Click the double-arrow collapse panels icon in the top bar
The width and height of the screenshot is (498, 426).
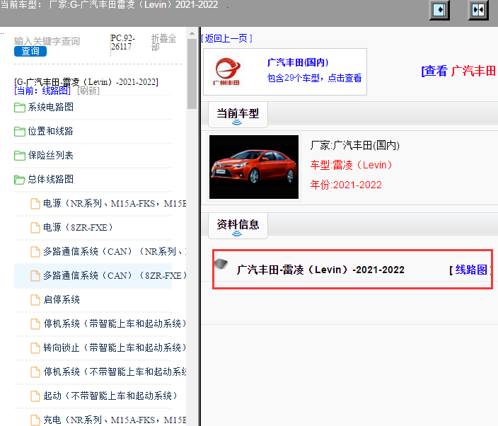478,10
